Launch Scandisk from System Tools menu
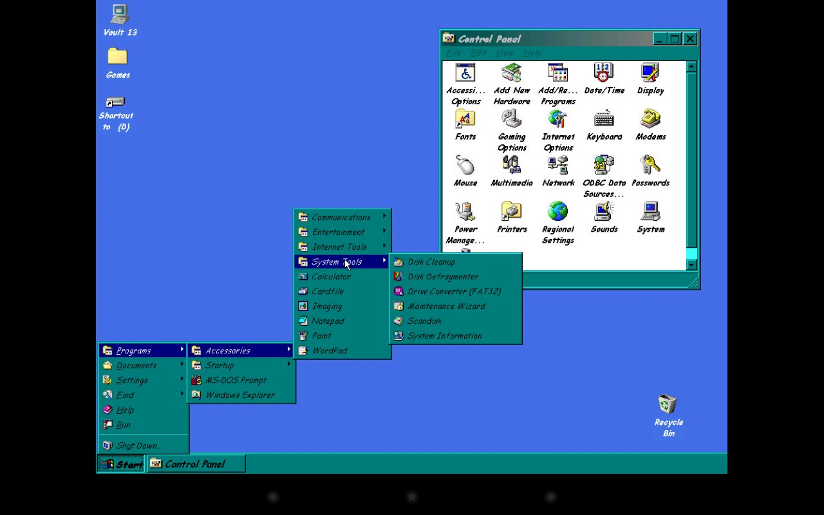This screenshot has height=515, width=824. click(425, 321)
